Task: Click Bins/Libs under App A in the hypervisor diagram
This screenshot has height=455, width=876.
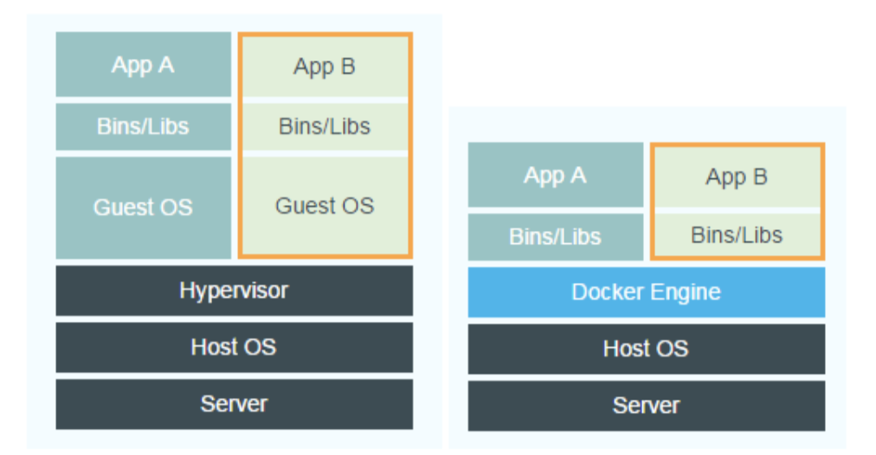Action: tap(143, 126)
